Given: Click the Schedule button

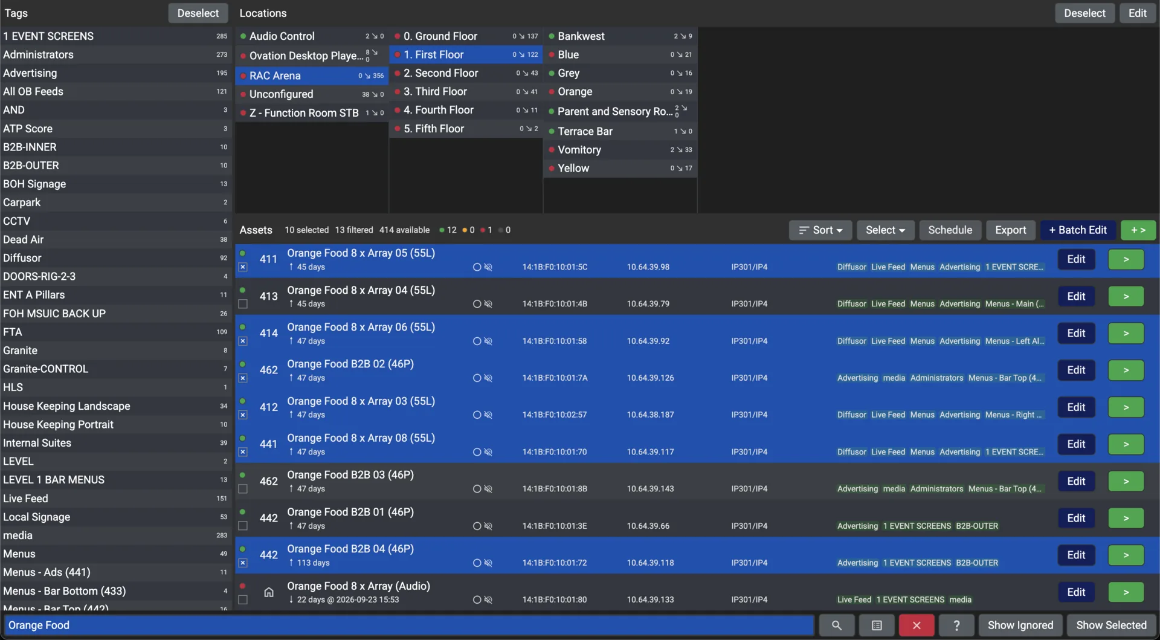Looking at the screenshot, I should 950,230.
